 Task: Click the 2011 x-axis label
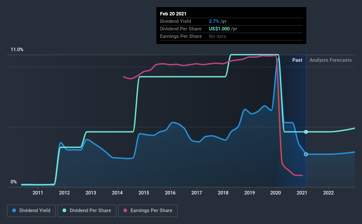click(38, 193)
